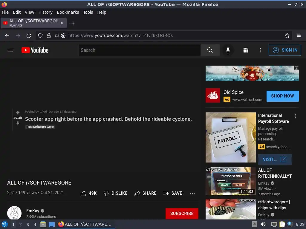Open the File menu
The height and width of the screenshot is (229, 306).
click(x=5, y=12)
